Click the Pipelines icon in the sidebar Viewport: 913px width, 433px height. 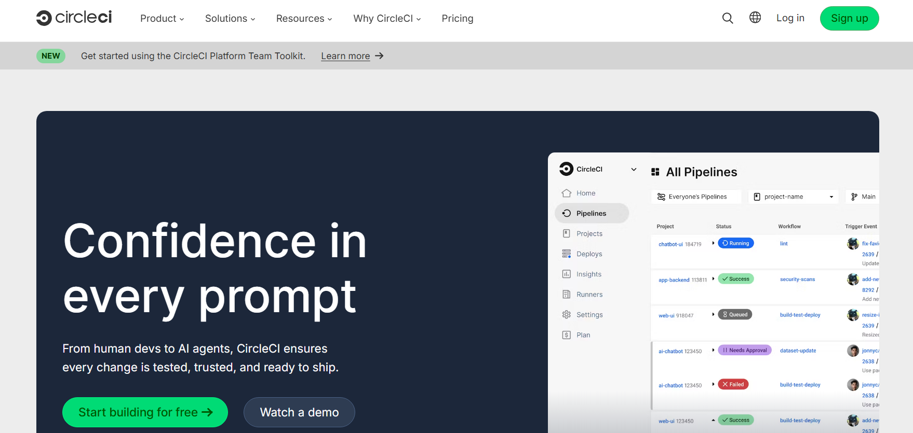tap(567, 213)
